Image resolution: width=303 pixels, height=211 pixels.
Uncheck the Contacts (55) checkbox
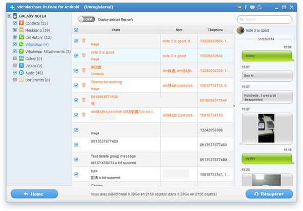point(15,23)
